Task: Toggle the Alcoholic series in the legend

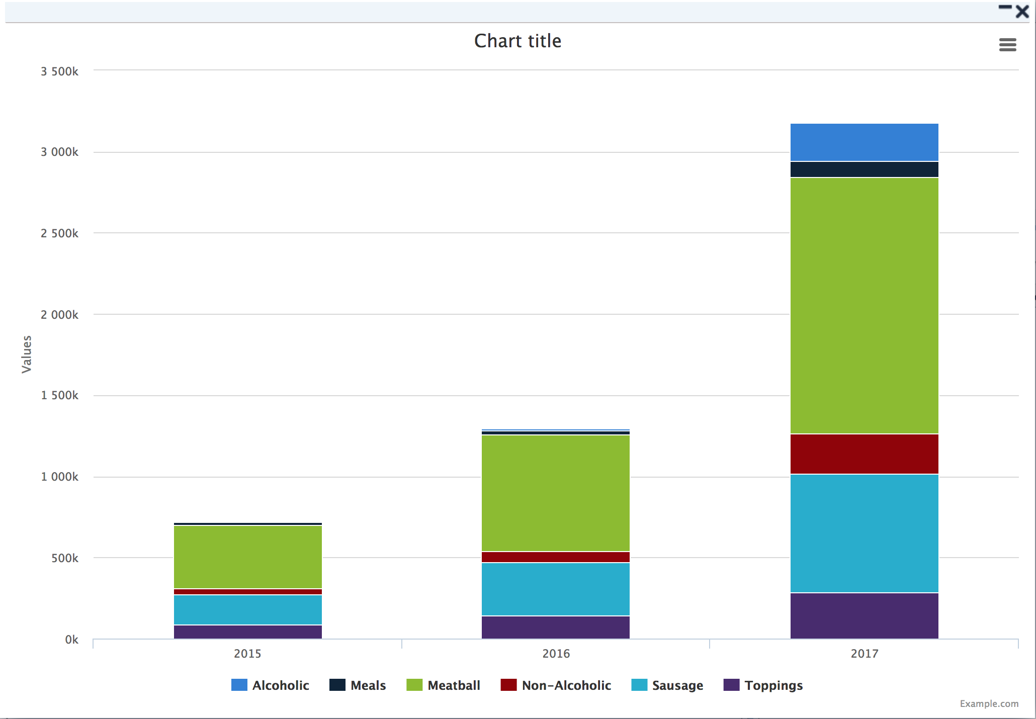Action: [280, 685]
